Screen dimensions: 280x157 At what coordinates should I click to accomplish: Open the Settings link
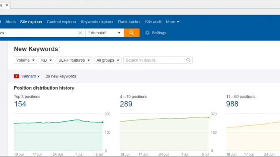coord(159,33)
